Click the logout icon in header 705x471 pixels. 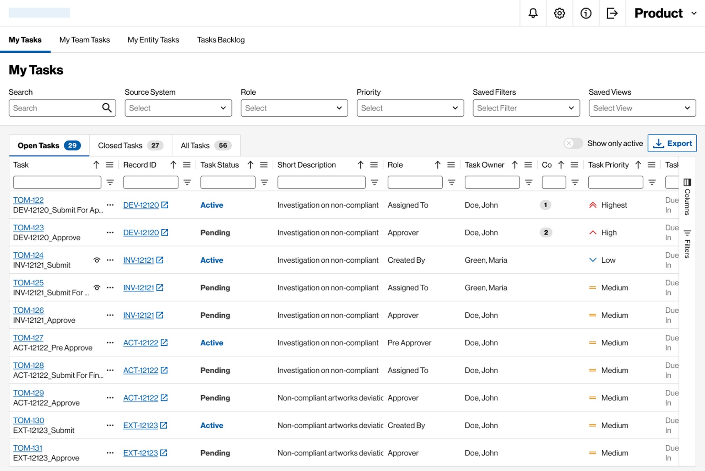612,13
